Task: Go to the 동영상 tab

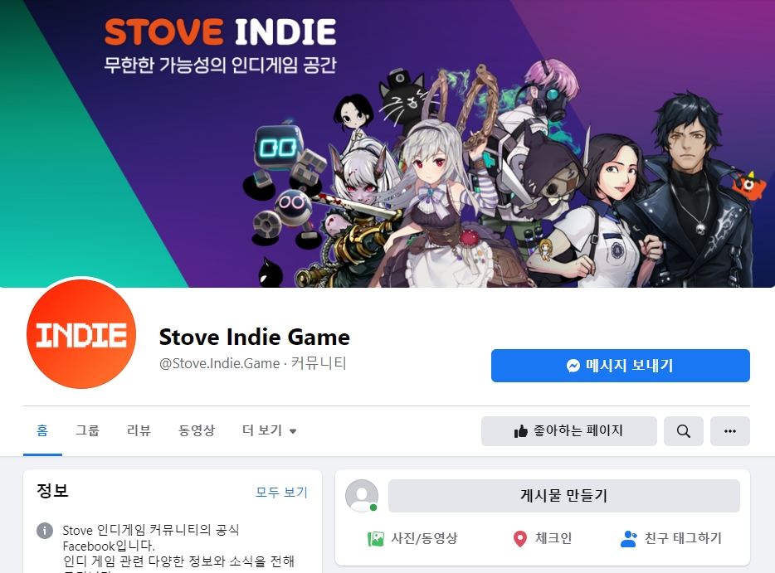Action: coord(197,430)
